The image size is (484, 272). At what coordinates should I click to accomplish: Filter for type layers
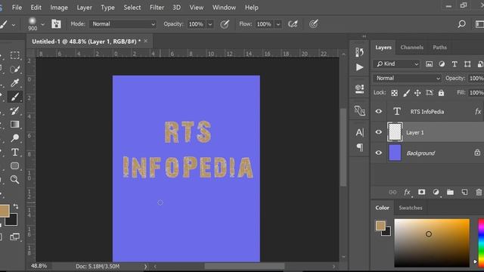pos(455,64)
